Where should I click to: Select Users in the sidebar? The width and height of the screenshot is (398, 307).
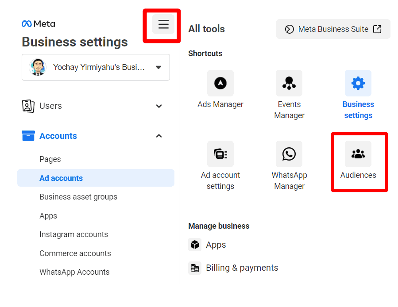pos(50,106)
